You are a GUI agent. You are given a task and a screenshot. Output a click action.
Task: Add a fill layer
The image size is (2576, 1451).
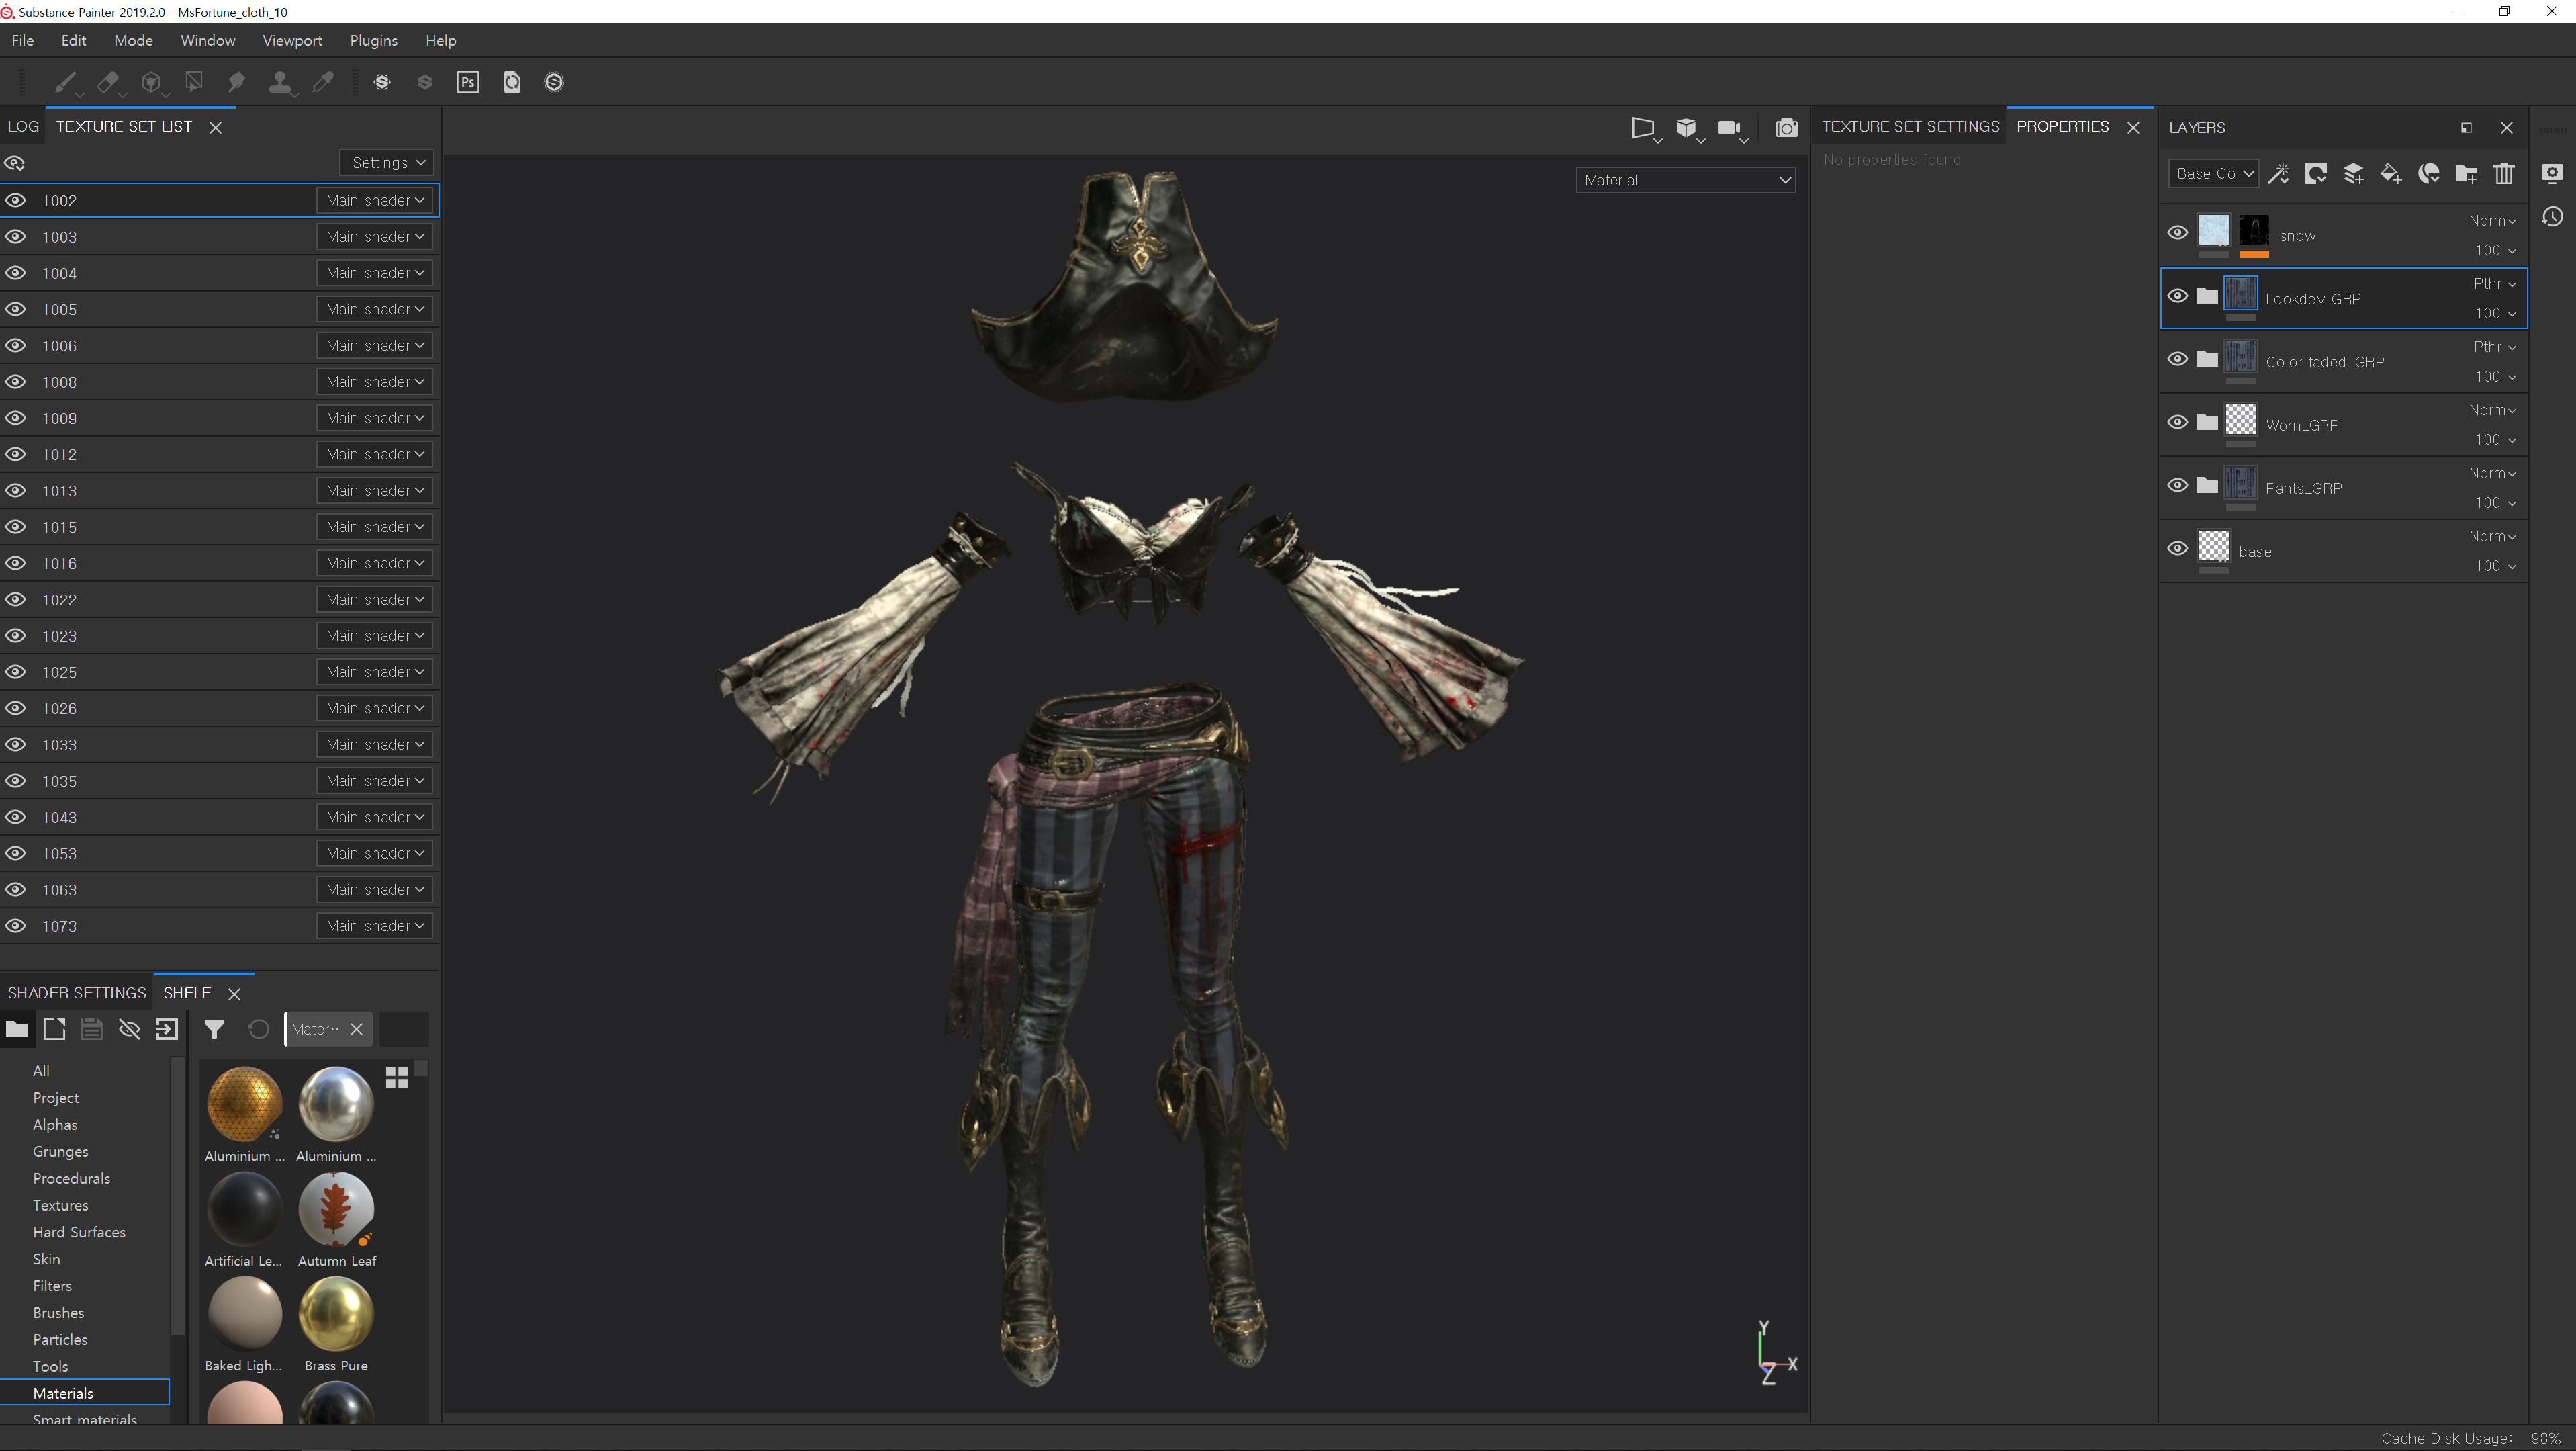coord(2391,173)
